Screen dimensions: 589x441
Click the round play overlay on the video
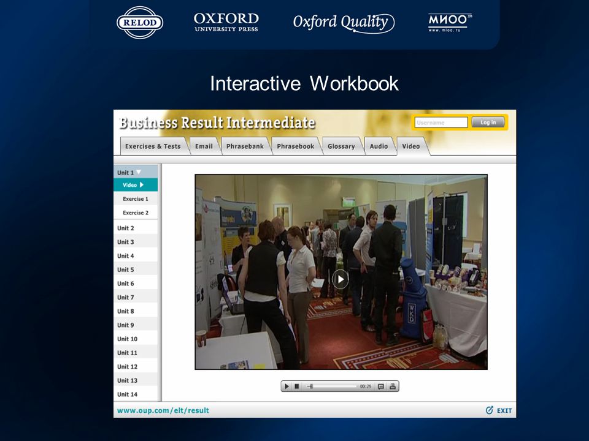[341, 279]
